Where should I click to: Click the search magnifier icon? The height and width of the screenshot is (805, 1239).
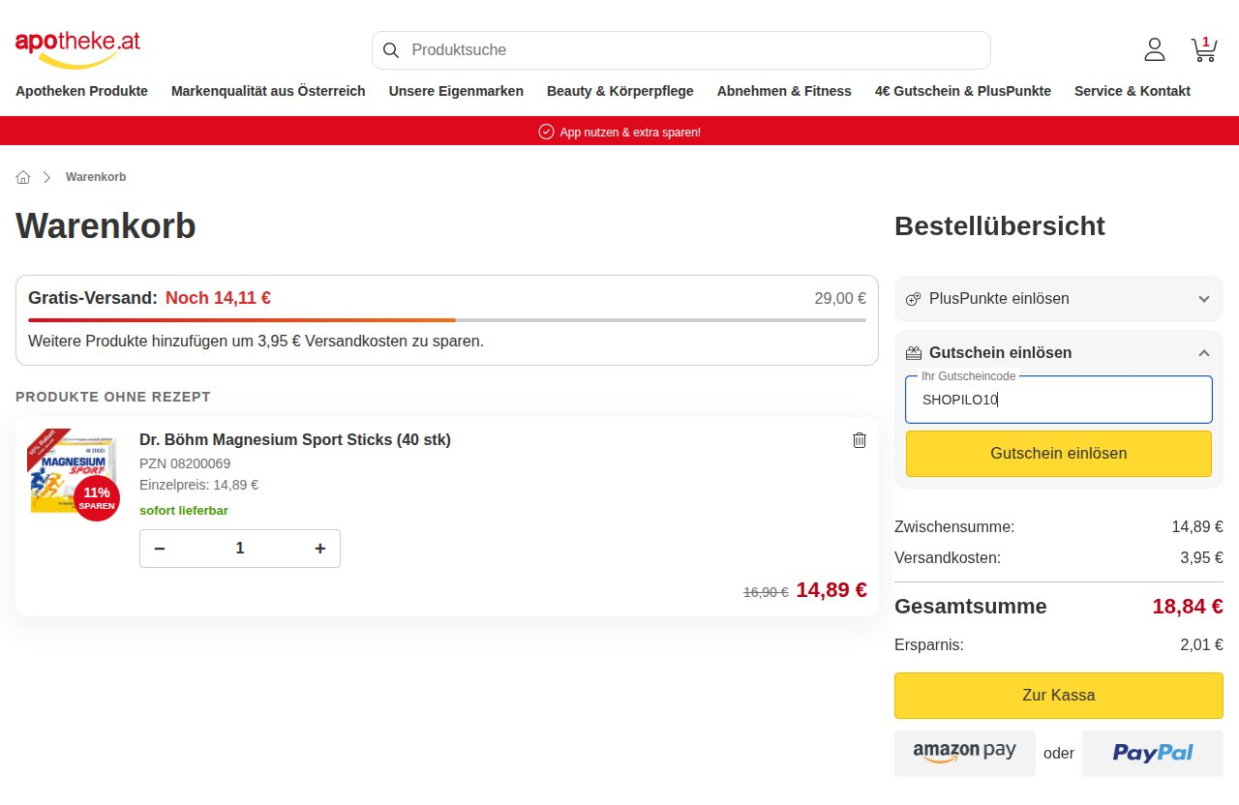pyautogui.click(x=391, y=50)
